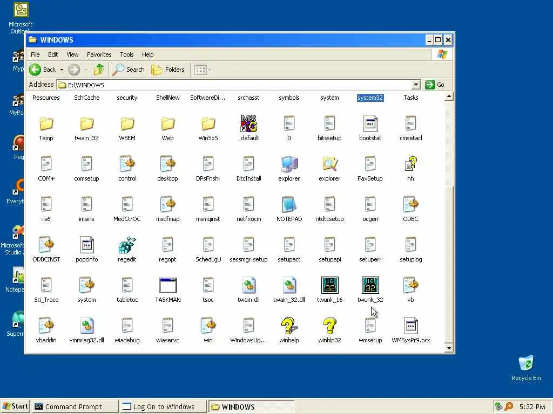Select the twain_32.dll file icon

(x=289, y=286)
